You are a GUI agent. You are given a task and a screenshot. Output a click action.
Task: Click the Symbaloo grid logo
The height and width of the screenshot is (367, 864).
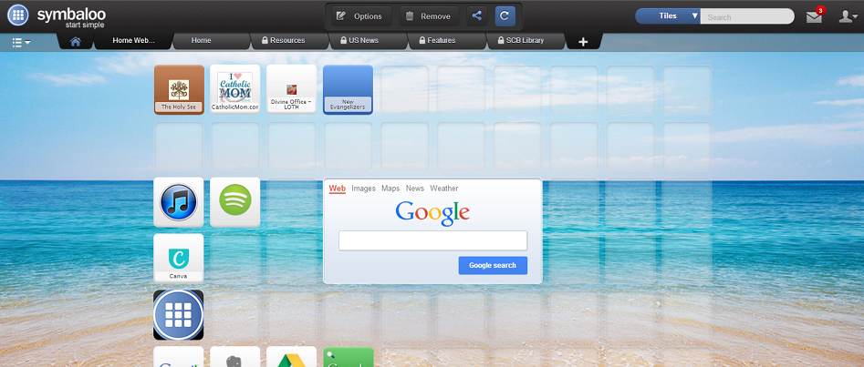click(17, 15)
